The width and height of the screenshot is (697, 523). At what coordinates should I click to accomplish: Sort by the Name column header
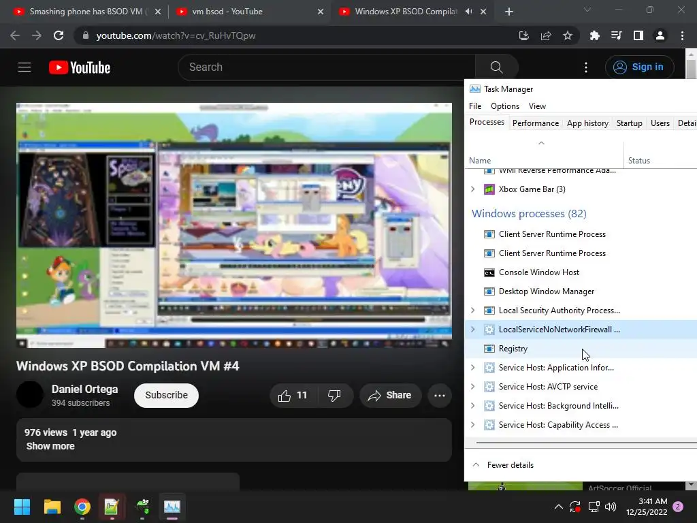544,154
